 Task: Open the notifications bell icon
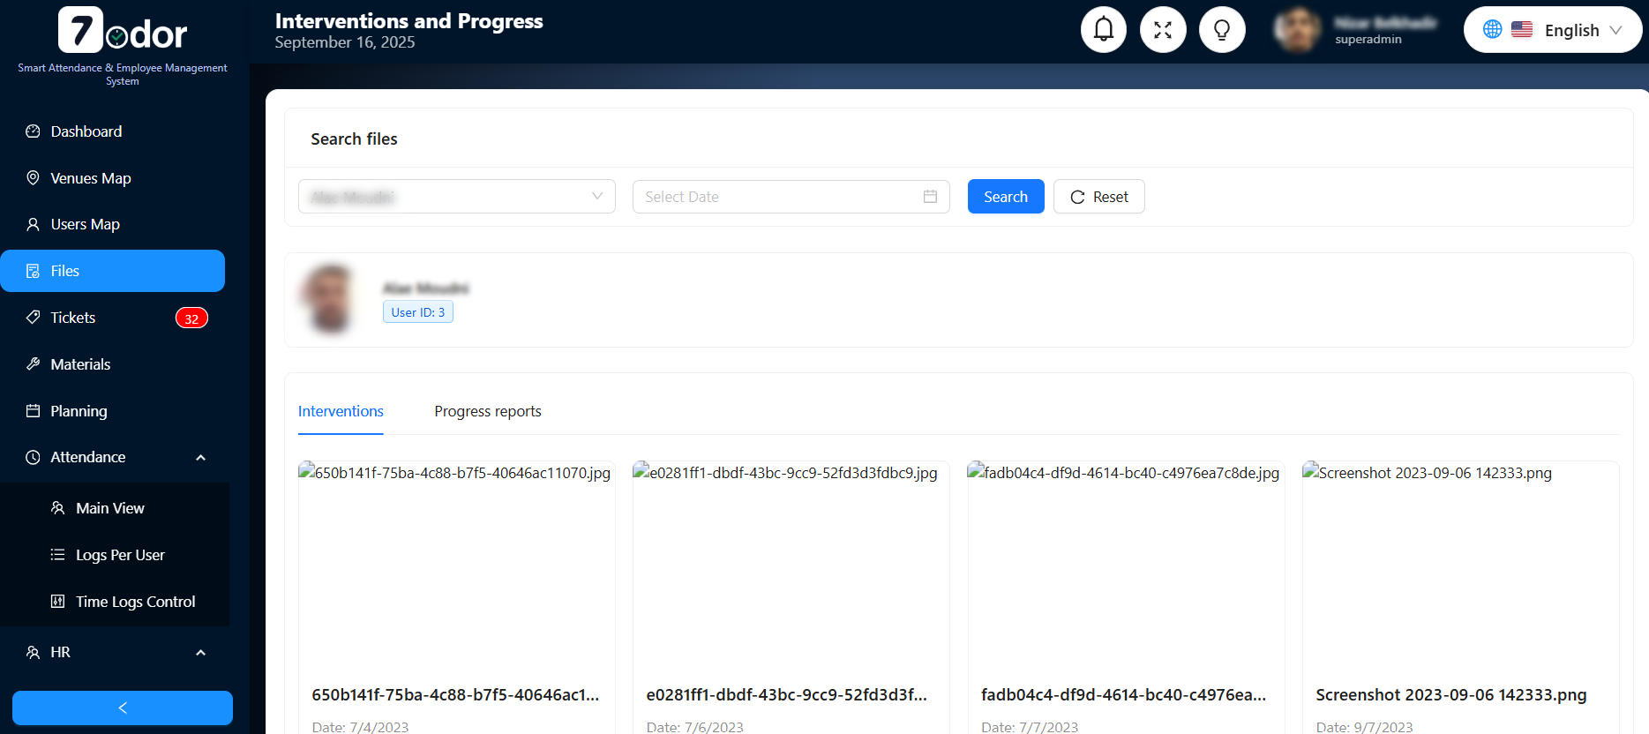click(1103, 30)
